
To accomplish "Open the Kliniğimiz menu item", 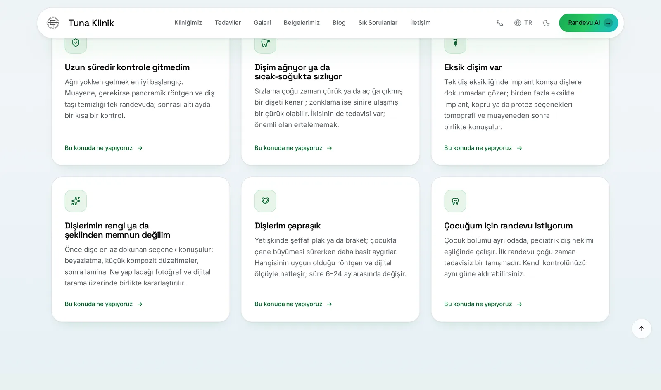I will [188, 23].
